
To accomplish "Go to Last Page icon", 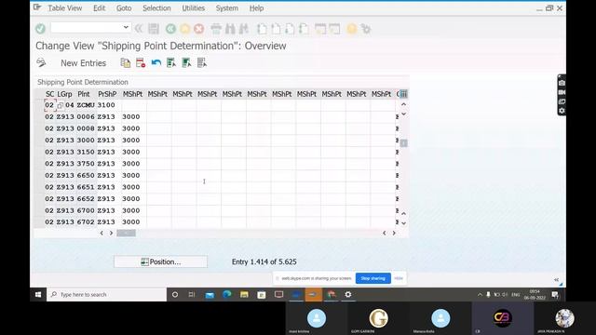I will pyautogui.click(x=304, y=29).
